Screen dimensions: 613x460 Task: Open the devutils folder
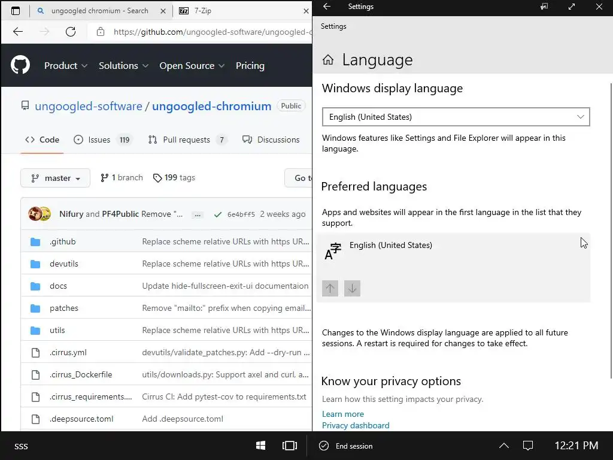63,264
